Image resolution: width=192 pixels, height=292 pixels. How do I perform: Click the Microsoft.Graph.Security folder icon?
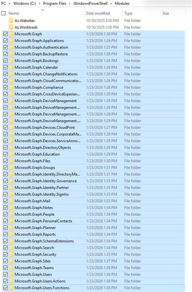point(11,254)
